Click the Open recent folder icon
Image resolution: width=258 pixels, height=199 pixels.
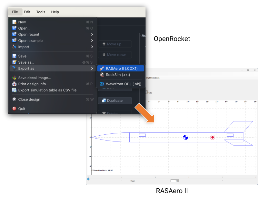[15, 34]
